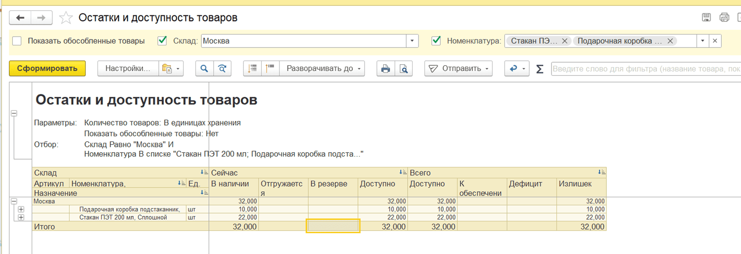The width and height of the screenshot is (741, 254).
Task: Uncheck the Склад filter checkbox
Action: point(162,41)
